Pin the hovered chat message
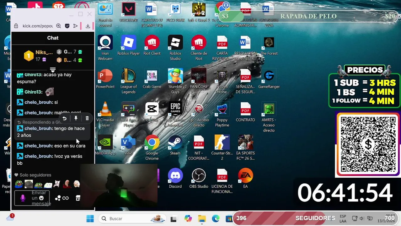 pos(76,118)
